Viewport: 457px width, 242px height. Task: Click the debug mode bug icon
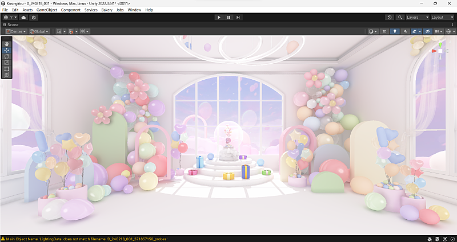coord(430,238)
